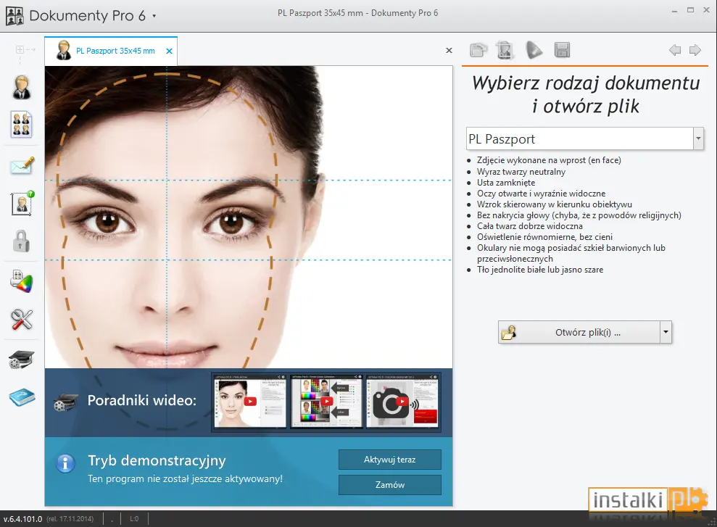The height and width of the screenshot is (527, 717).
Task: Open the blue help book icon
Action: pyautogui.click(x=22, y=397)
